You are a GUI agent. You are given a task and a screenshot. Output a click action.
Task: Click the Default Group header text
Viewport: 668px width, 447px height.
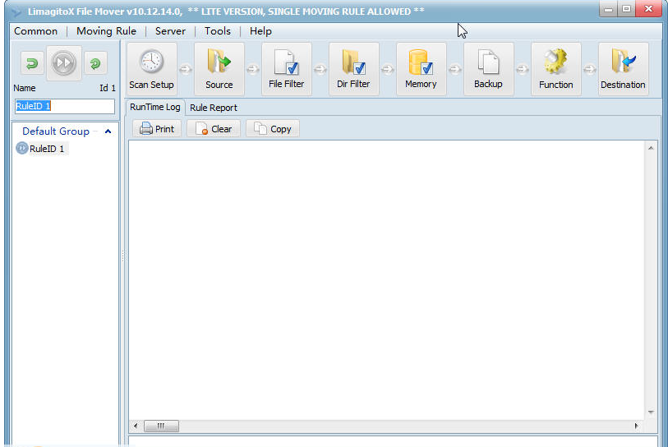click(x=56, y=131)
